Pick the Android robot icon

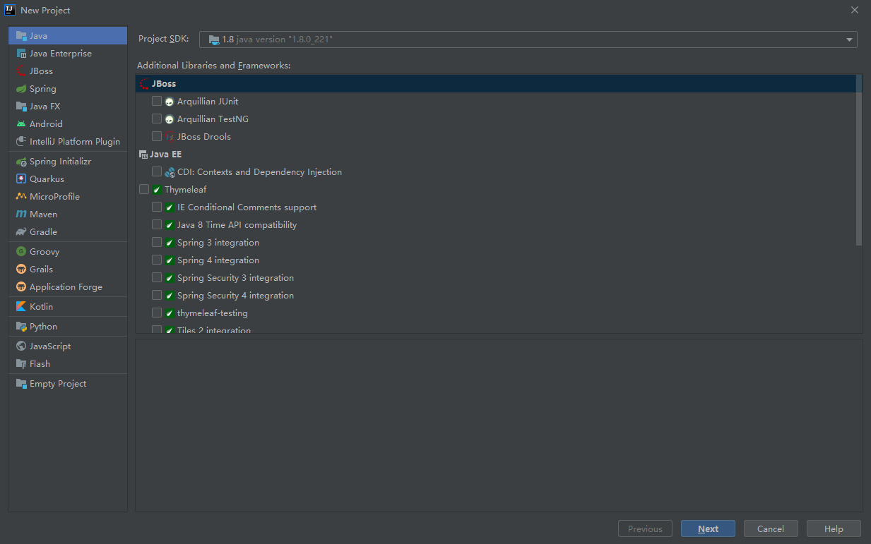click(x=21, y=124)
